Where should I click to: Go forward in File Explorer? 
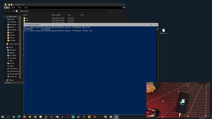9,11
